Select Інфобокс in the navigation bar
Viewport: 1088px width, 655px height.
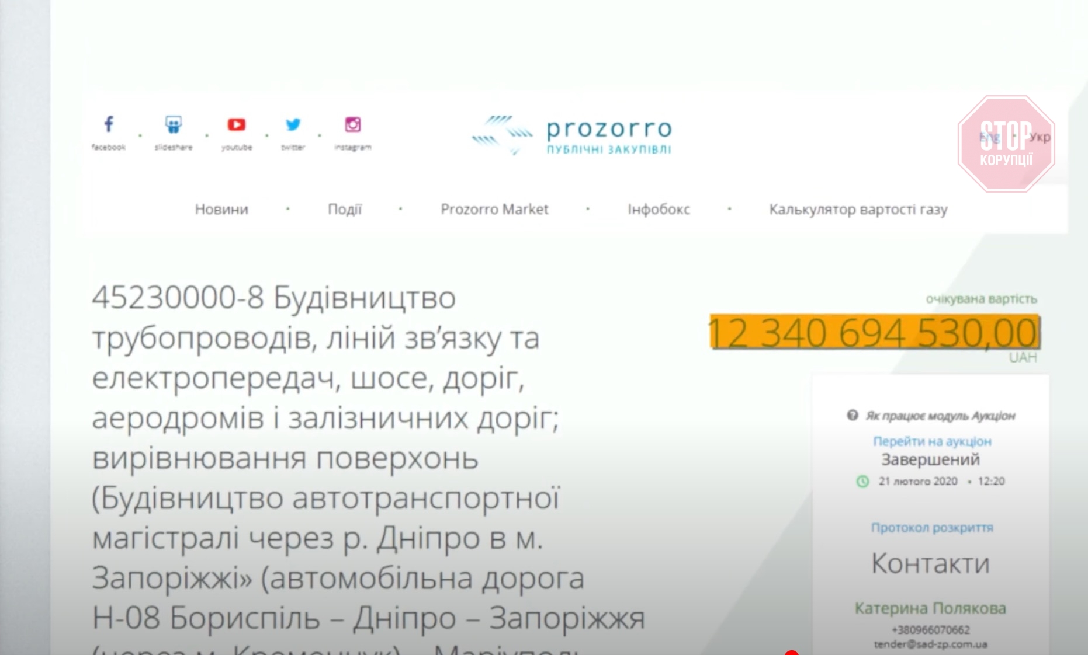(x=659, y=209)
